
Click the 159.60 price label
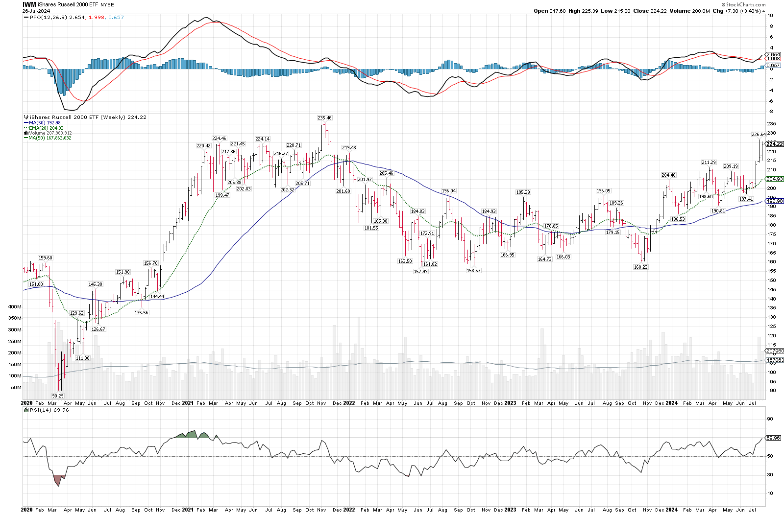(x=46, y=258)
